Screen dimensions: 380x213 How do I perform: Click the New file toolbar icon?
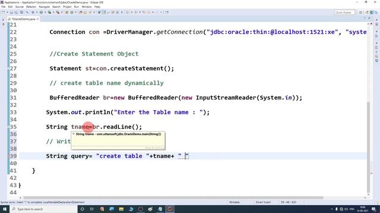pyautogui.click(x=3, y=12)
